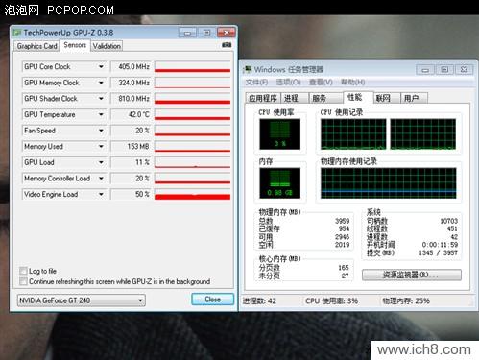Click the 总数 3959 physical memory value
Screen dimensions: 479x360
pos(343,221)
